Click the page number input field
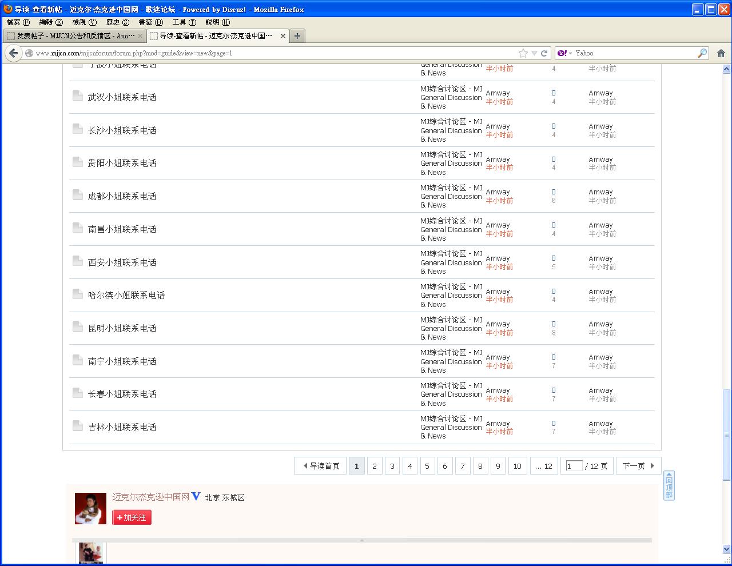The width and height of the screenshot is (732, 566). (x=574, y=466)
